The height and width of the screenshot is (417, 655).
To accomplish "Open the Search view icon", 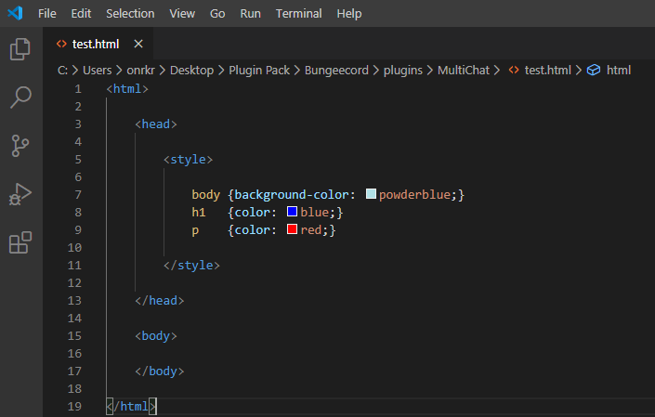I will [x=20, y=97].
